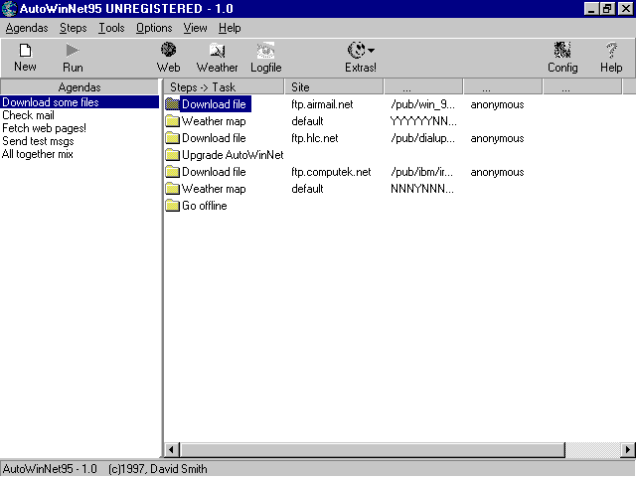The height and width of the screenshot is (477, 636).
Task: Expand the Extras! dropdown arrow
Action: click(x=371, y=50)
